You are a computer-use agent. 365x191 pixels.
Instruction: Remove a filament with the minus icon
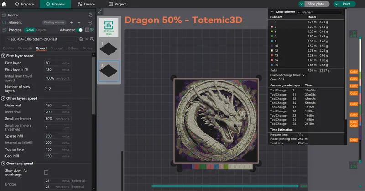[x=79, y=22]
